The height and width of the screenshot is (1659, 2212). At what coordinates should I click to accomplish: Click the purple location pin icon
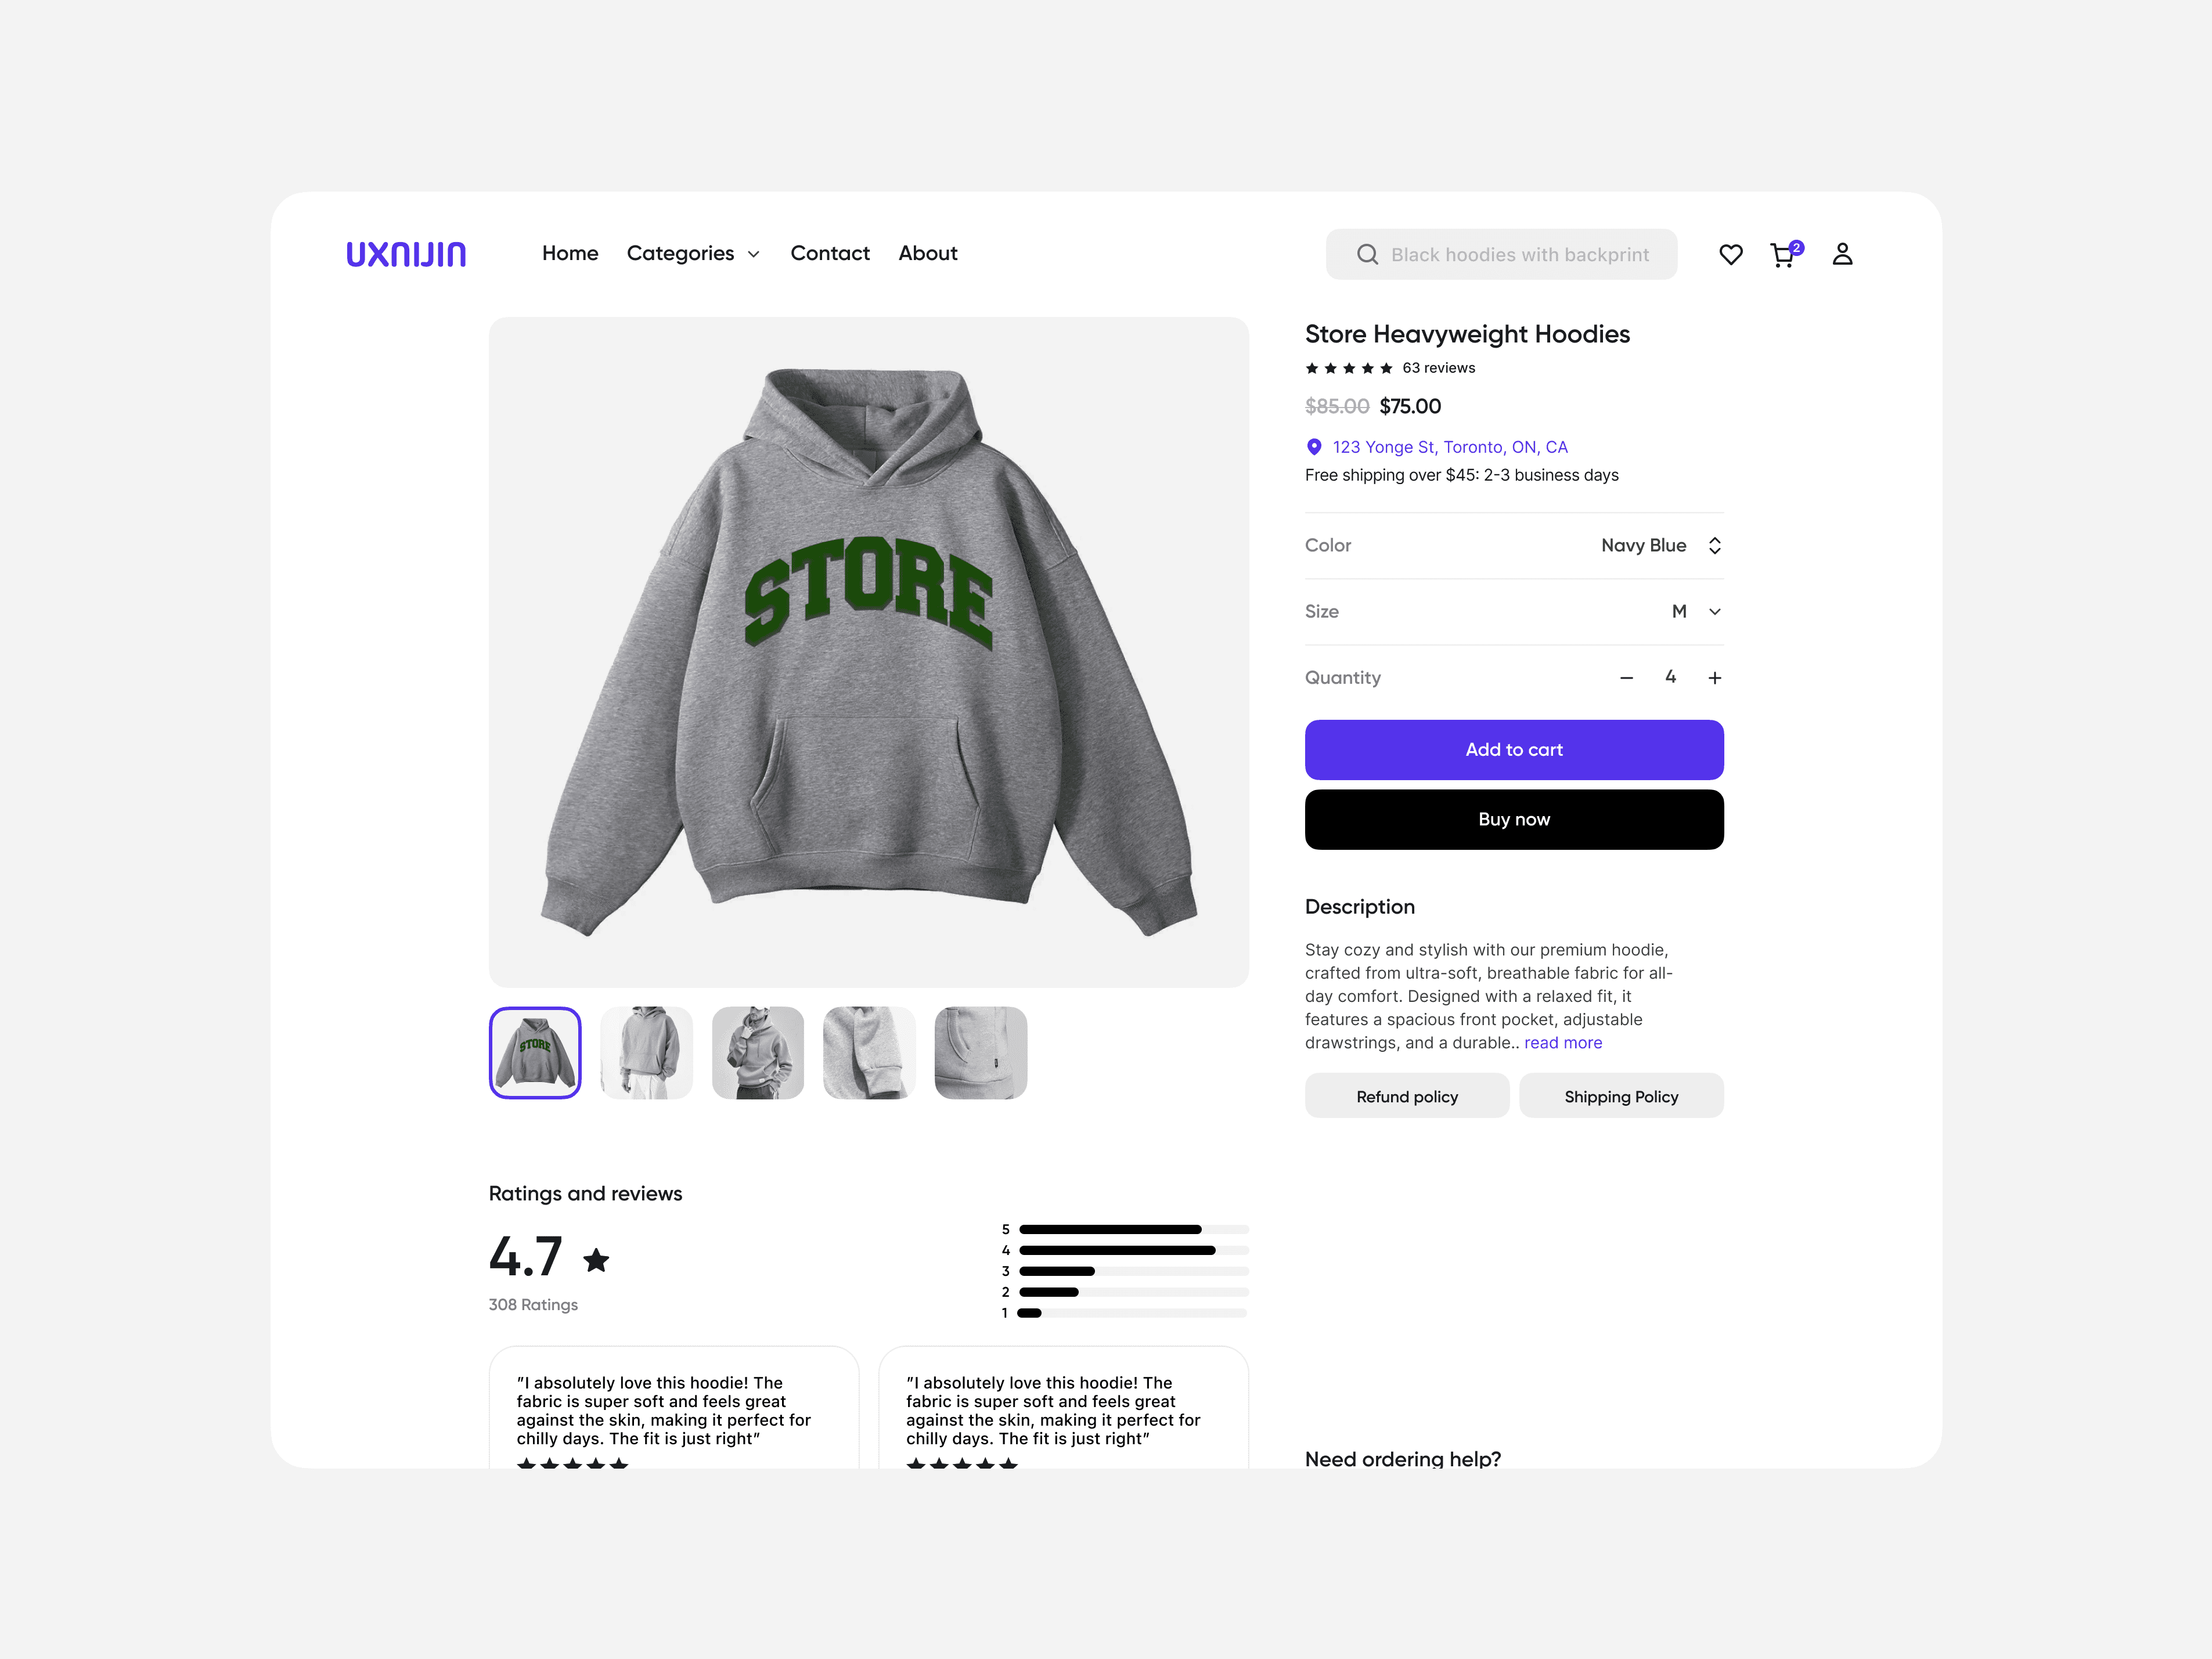pyautogui.click(x=1314, y=447)
